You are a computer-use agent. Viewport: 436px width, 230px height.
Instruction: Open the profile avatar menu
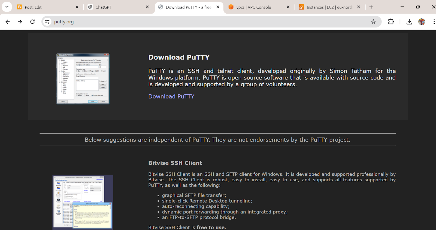(422, 22)
